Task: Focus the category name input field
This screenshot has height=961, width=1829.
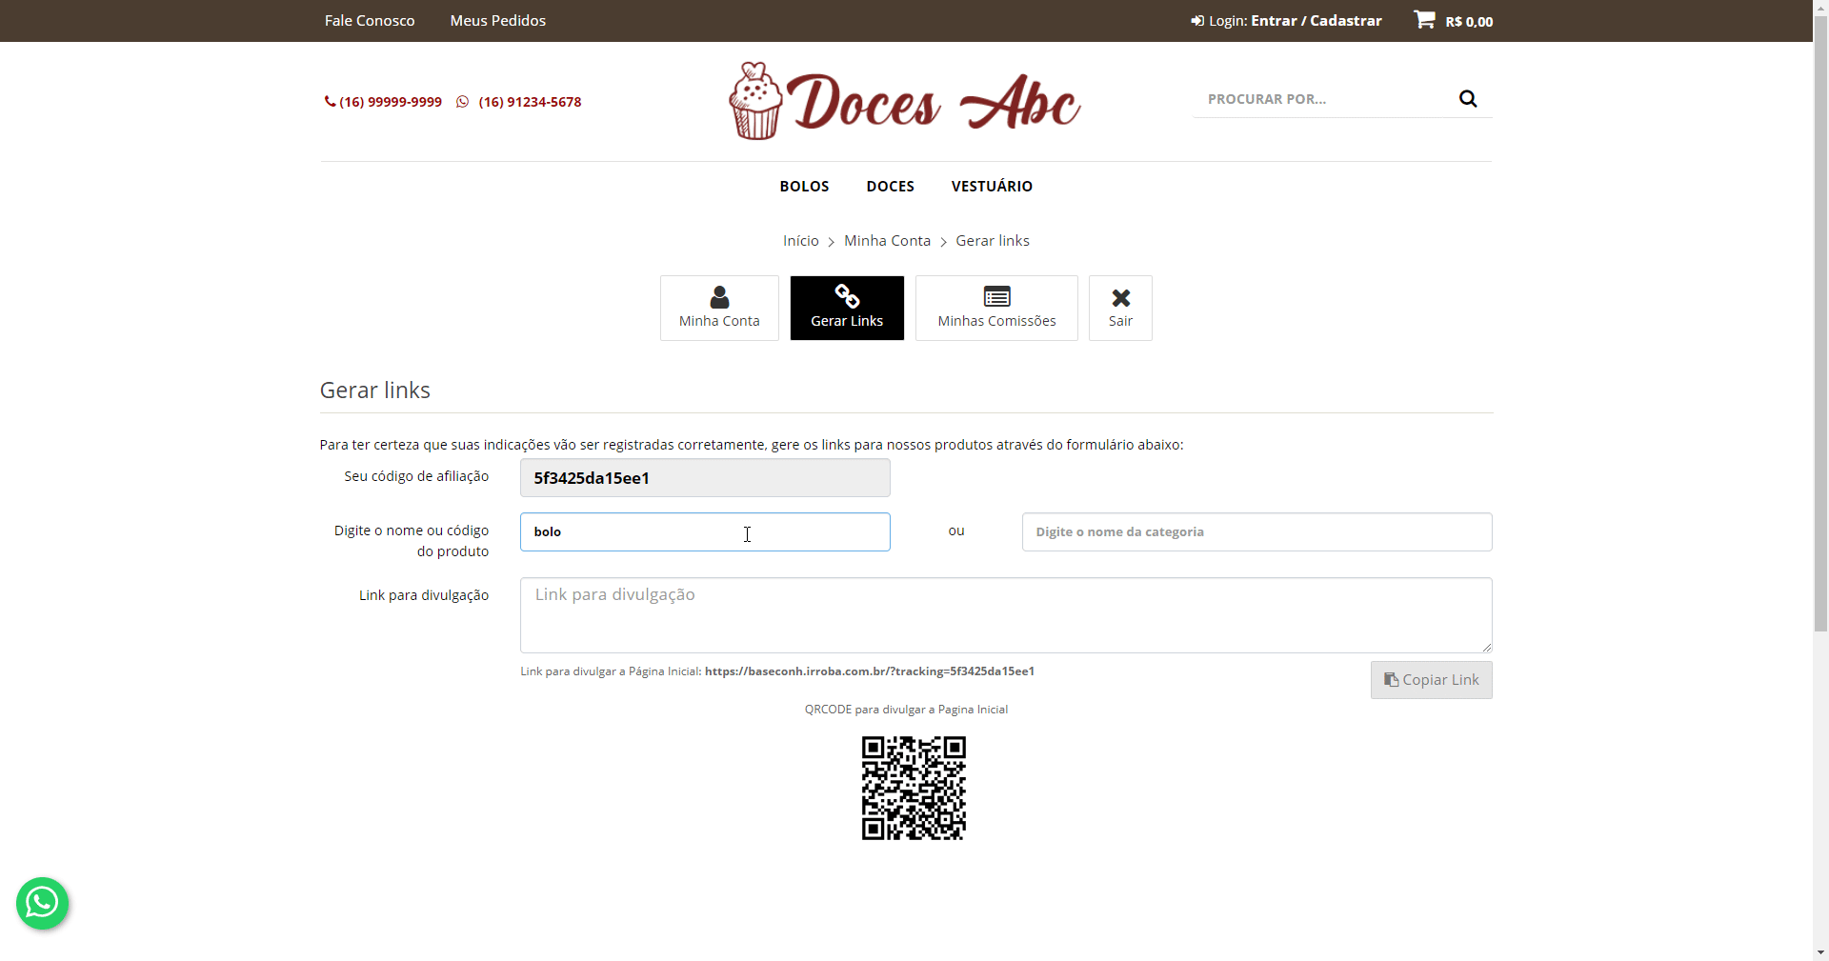Action: tap(1257, 531)
